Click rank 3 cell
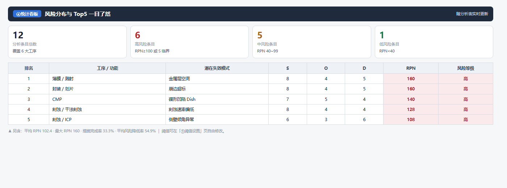 tap(29, 99)
